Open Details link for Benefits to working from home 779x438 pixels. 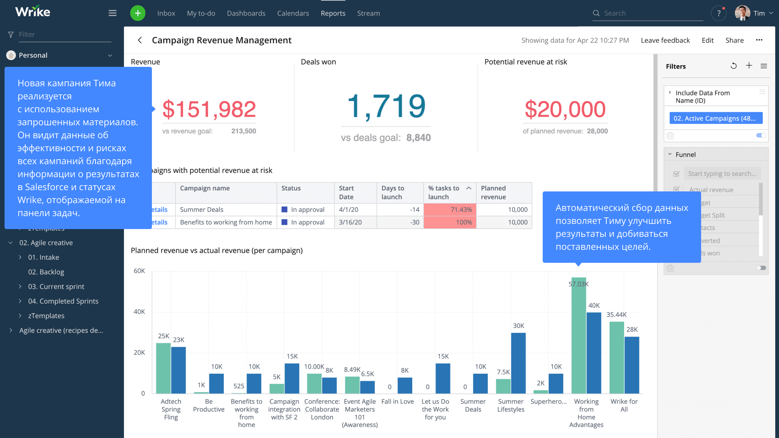pyautogui.click(x=160, y=222)
